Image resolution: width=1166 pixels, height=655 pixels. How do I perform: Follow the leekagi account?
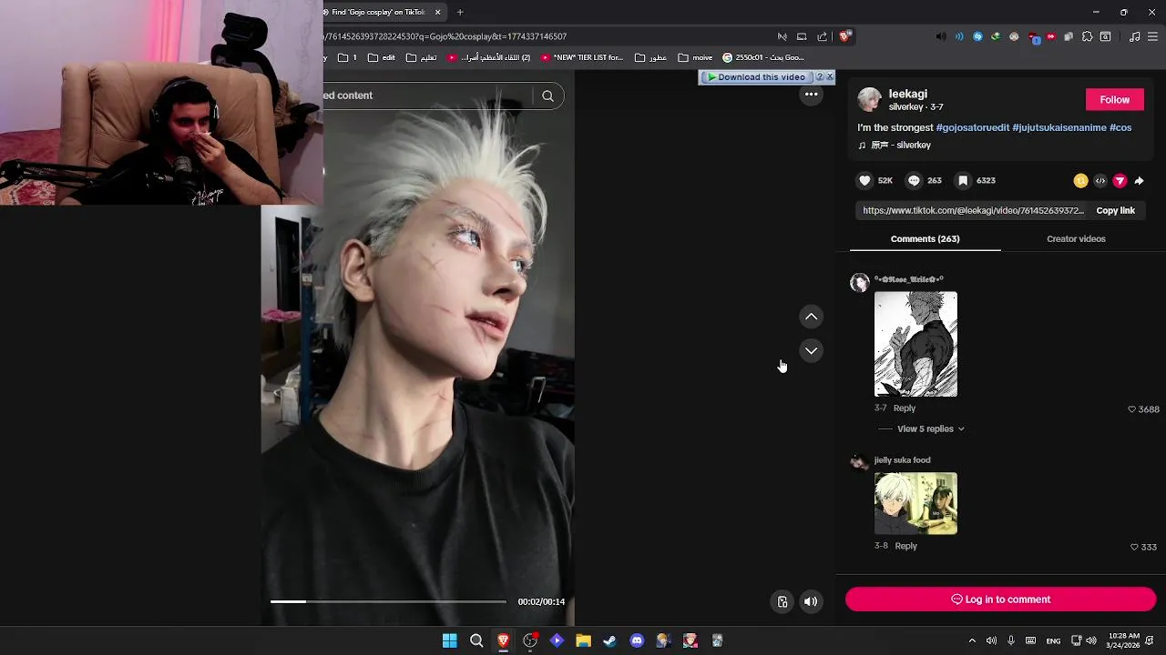1114,100
